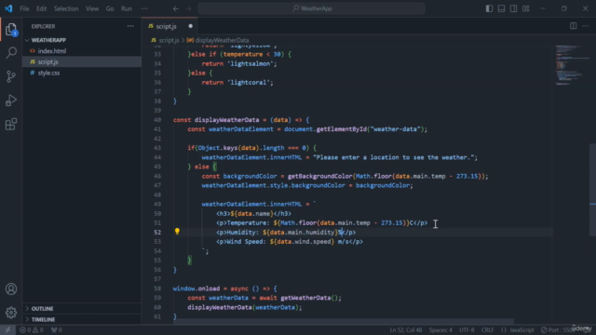Image resolution: width=596 pixels, height=335 pixels.
Task: Click 'getElementById' on line 41
Action: tap(342, 129)
